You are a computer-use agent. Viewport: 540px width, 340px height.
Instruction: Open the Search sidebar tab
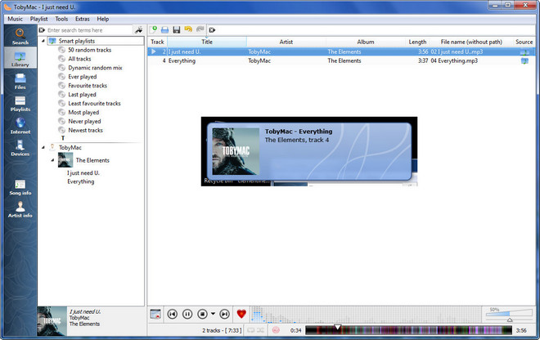coord(20,36)
